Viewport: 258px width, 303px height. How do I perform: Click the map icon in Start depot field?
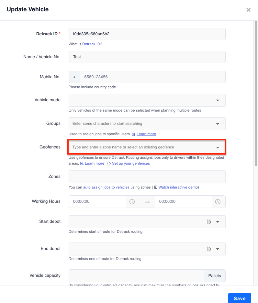209,222
